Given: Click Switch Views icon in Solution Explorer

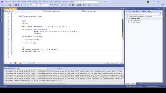Looking at the screenshot, I should 134,11.
